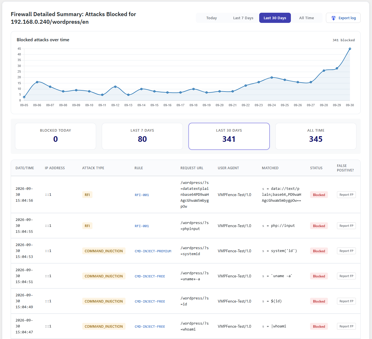Screen dimensions: 372x339
Task: Click the 09-30 data point on chart
Action: point(350,49)
